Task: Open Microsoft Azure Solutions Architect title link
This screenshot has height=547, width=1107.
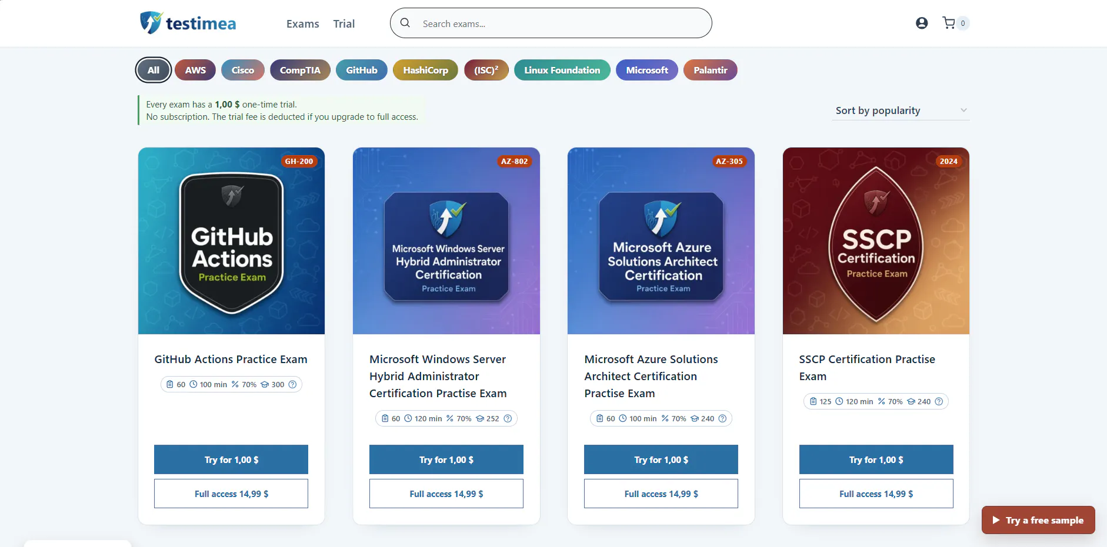Action: tap(651, 376)
